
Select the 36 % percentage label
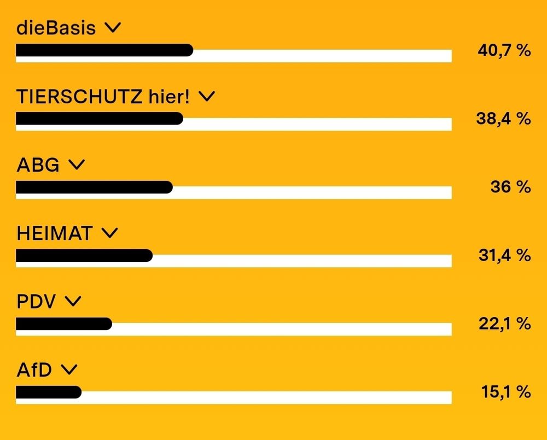511,186
